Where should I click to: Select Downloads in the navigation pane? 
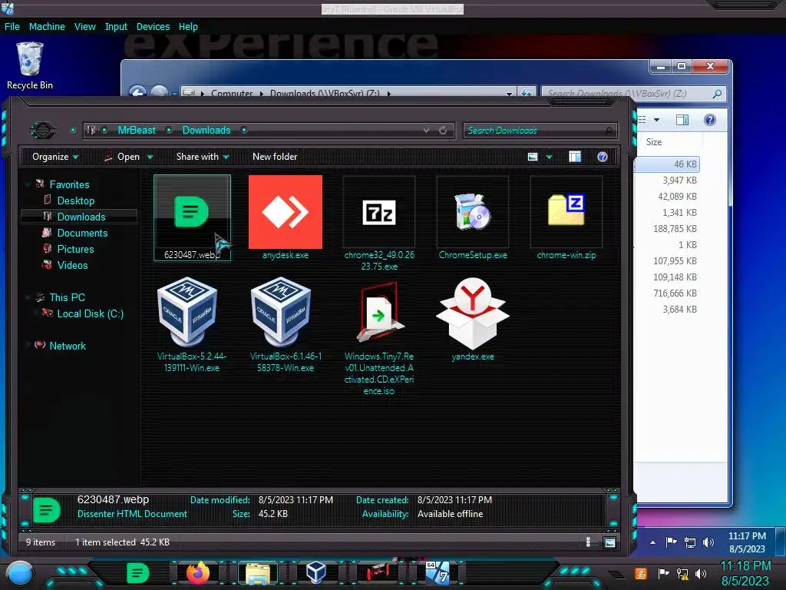tap(81, 217)
